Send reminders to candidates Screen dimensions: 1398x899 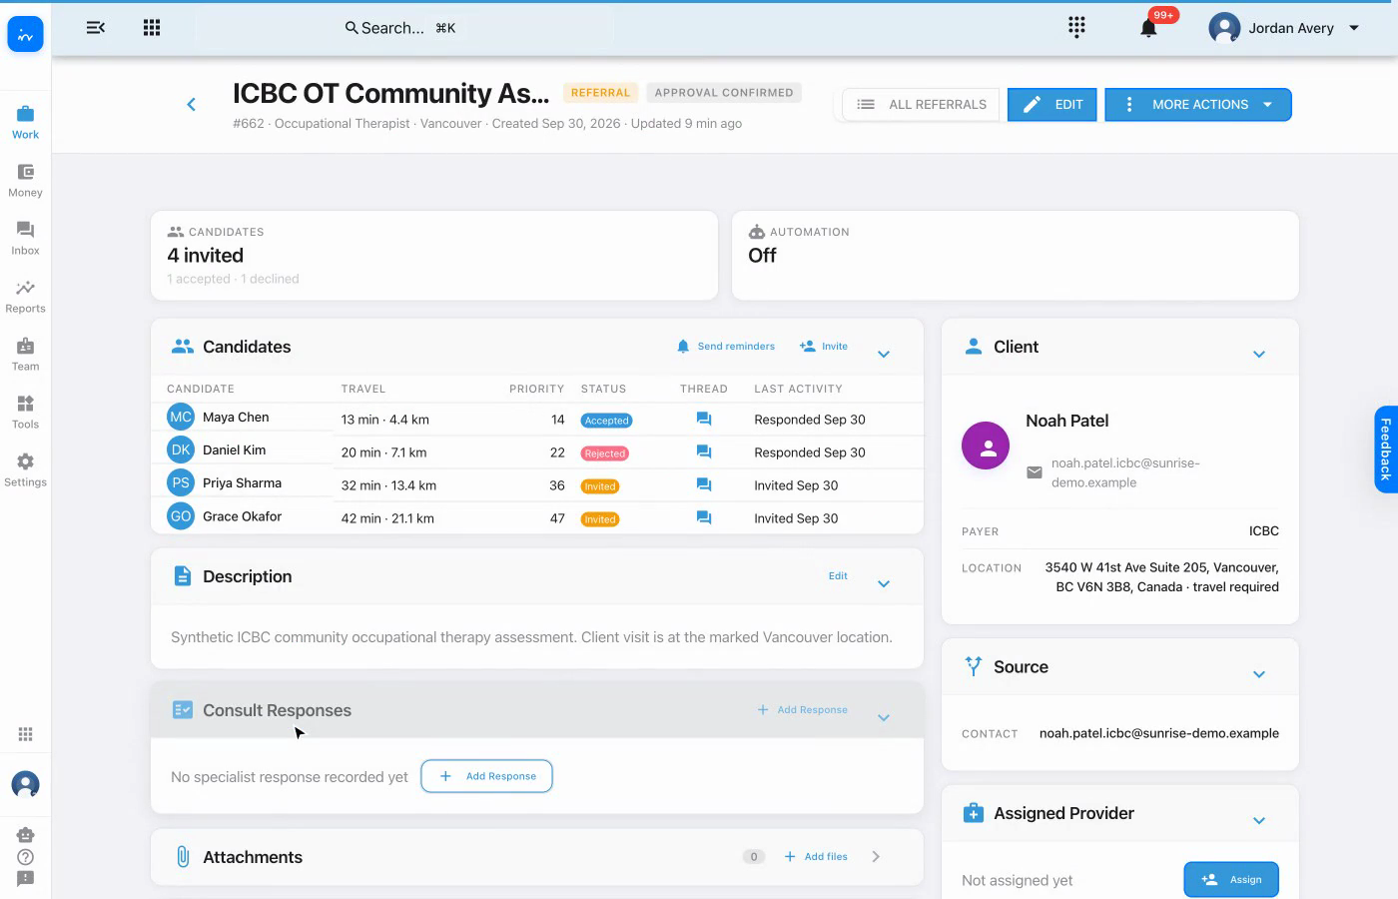(x=726, y=347)
